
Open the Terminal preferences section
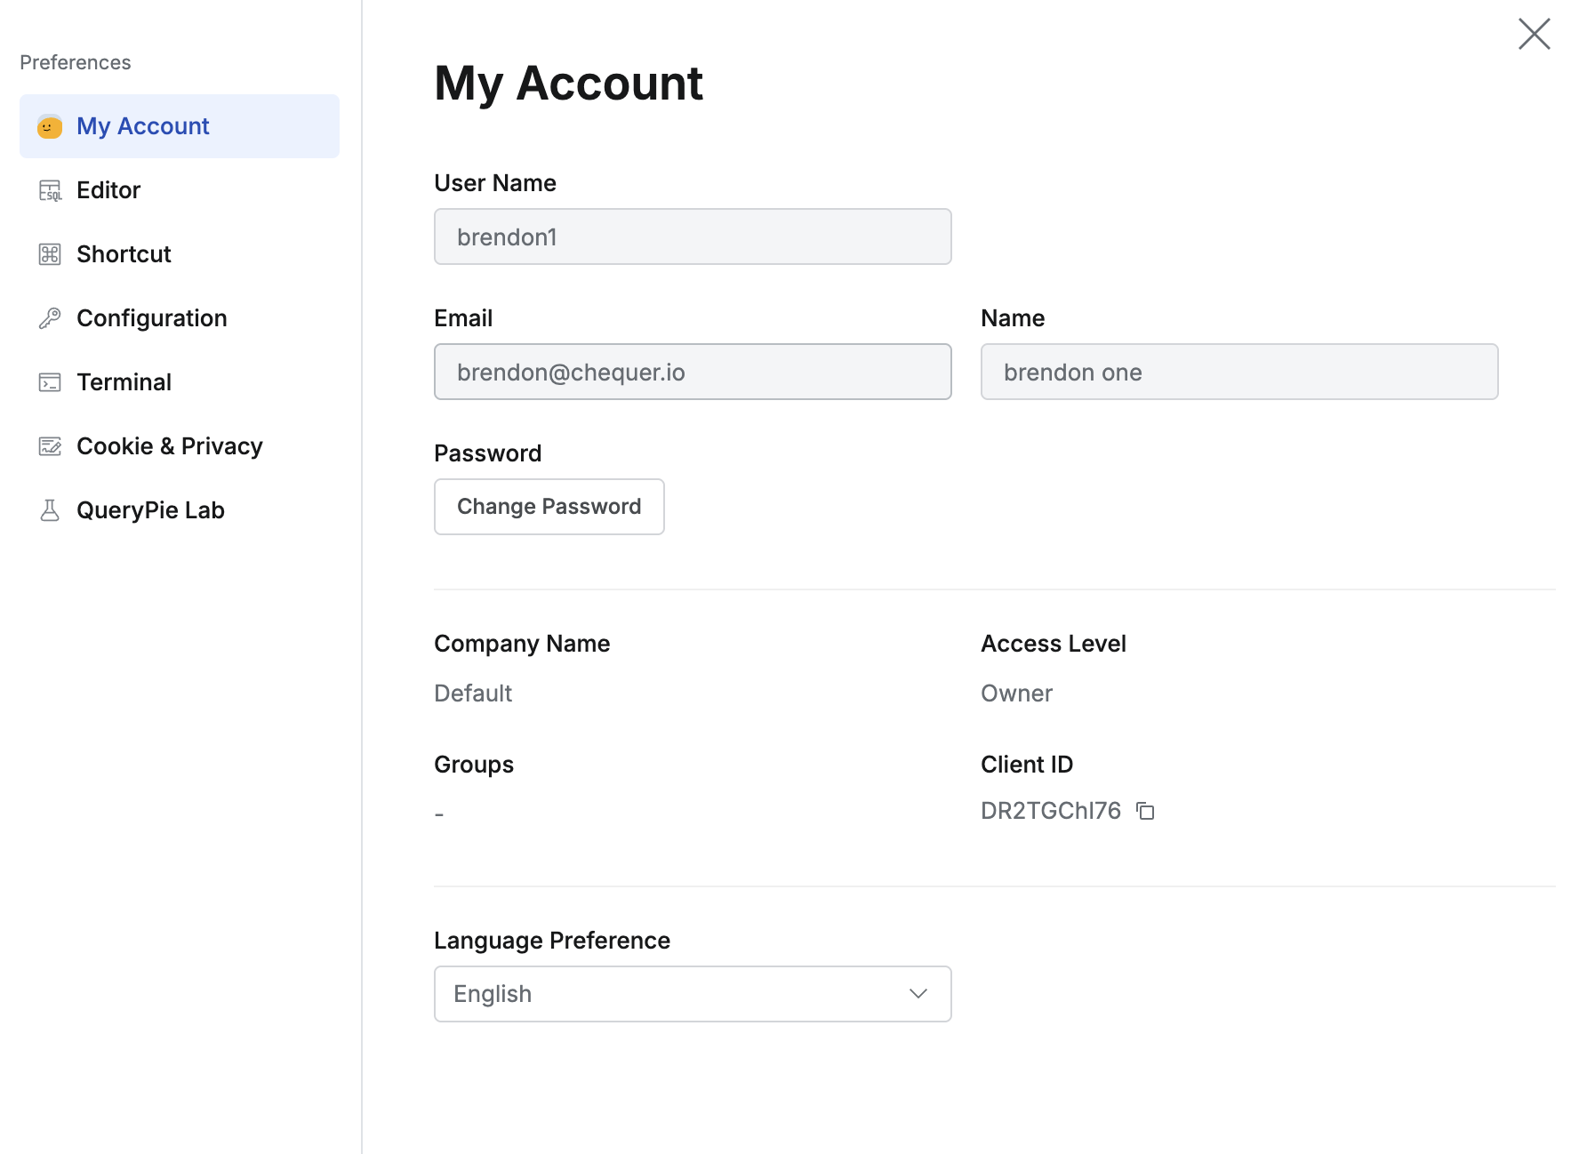point(124,381)
